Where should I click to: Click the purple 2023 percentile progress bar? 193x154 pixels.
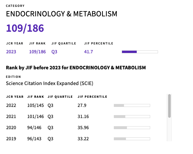pos(140,52)
